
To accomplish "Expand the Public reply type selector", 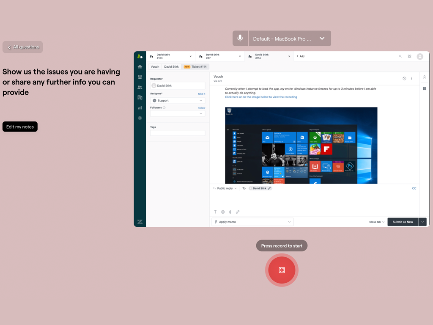I will click(225, 188).
